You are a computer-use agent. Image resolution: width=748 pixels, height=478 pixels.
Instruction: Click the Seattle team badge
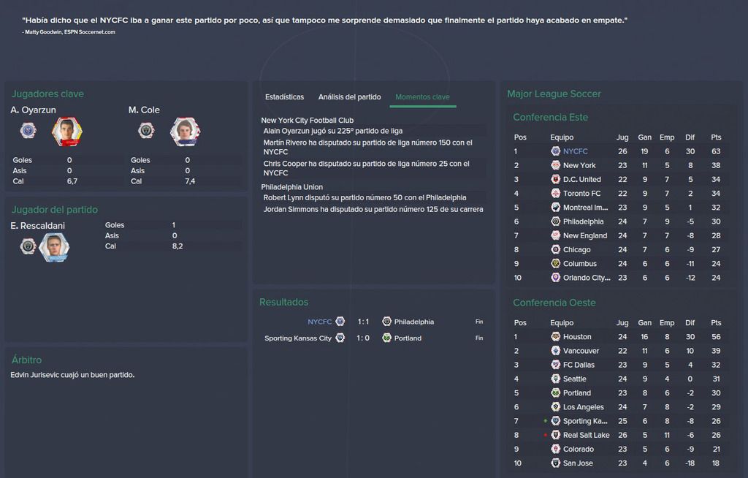(x=555, y=379)
